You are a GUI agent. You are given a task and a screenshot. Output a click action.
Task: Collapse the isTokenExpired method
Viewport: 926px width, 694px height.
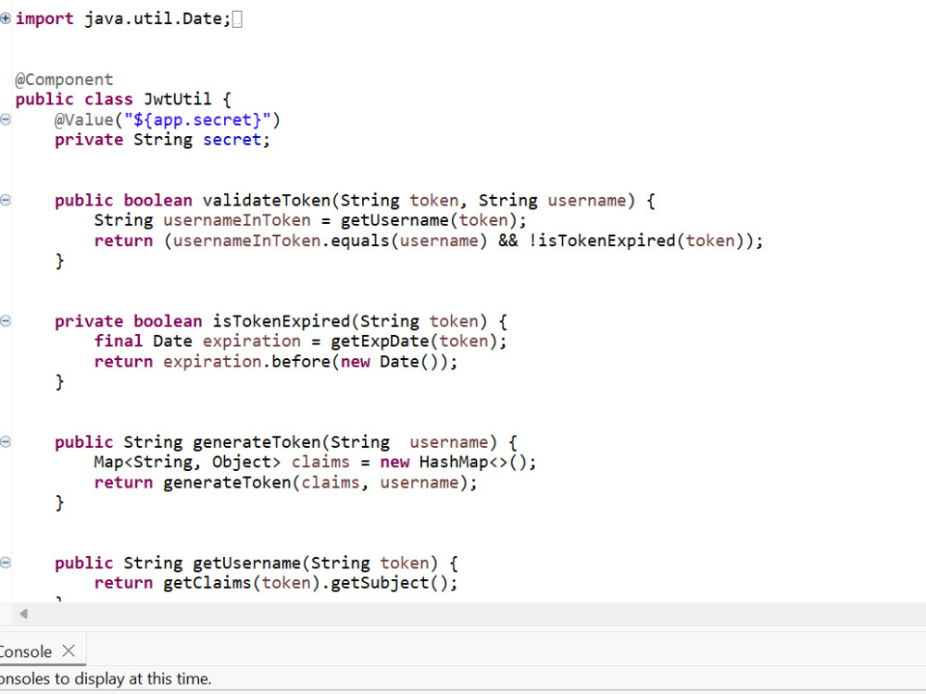click(x=6, y=321)
